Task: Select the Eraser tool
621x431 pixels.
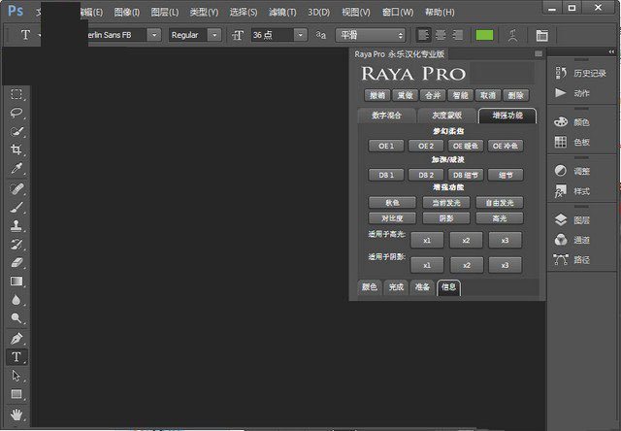Action: coord(16,263)
